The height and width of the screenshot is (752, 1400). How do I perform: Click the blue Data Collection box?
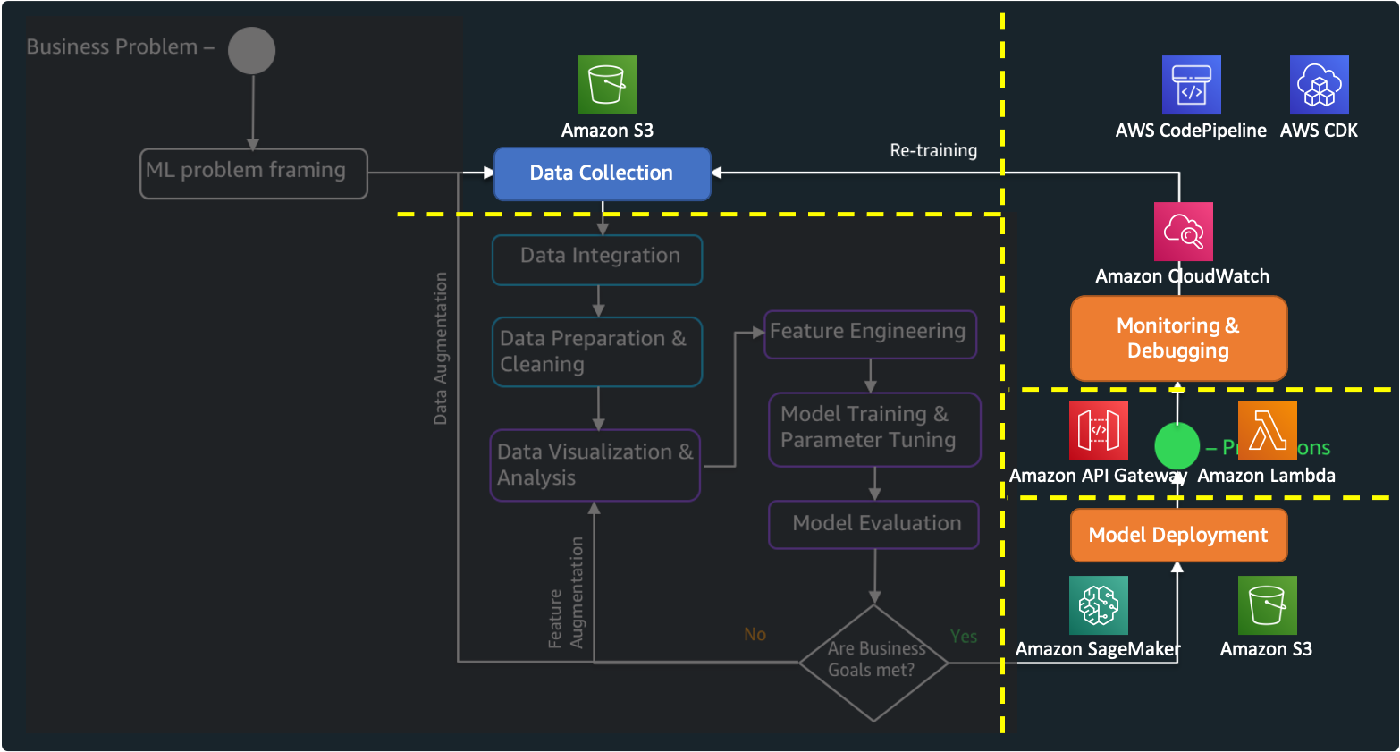point(603,173)
